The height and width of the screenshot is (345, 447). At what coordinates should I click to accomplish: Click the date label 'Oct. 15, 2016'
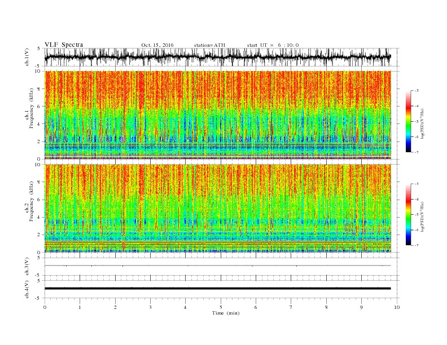[x=157, y=45]
